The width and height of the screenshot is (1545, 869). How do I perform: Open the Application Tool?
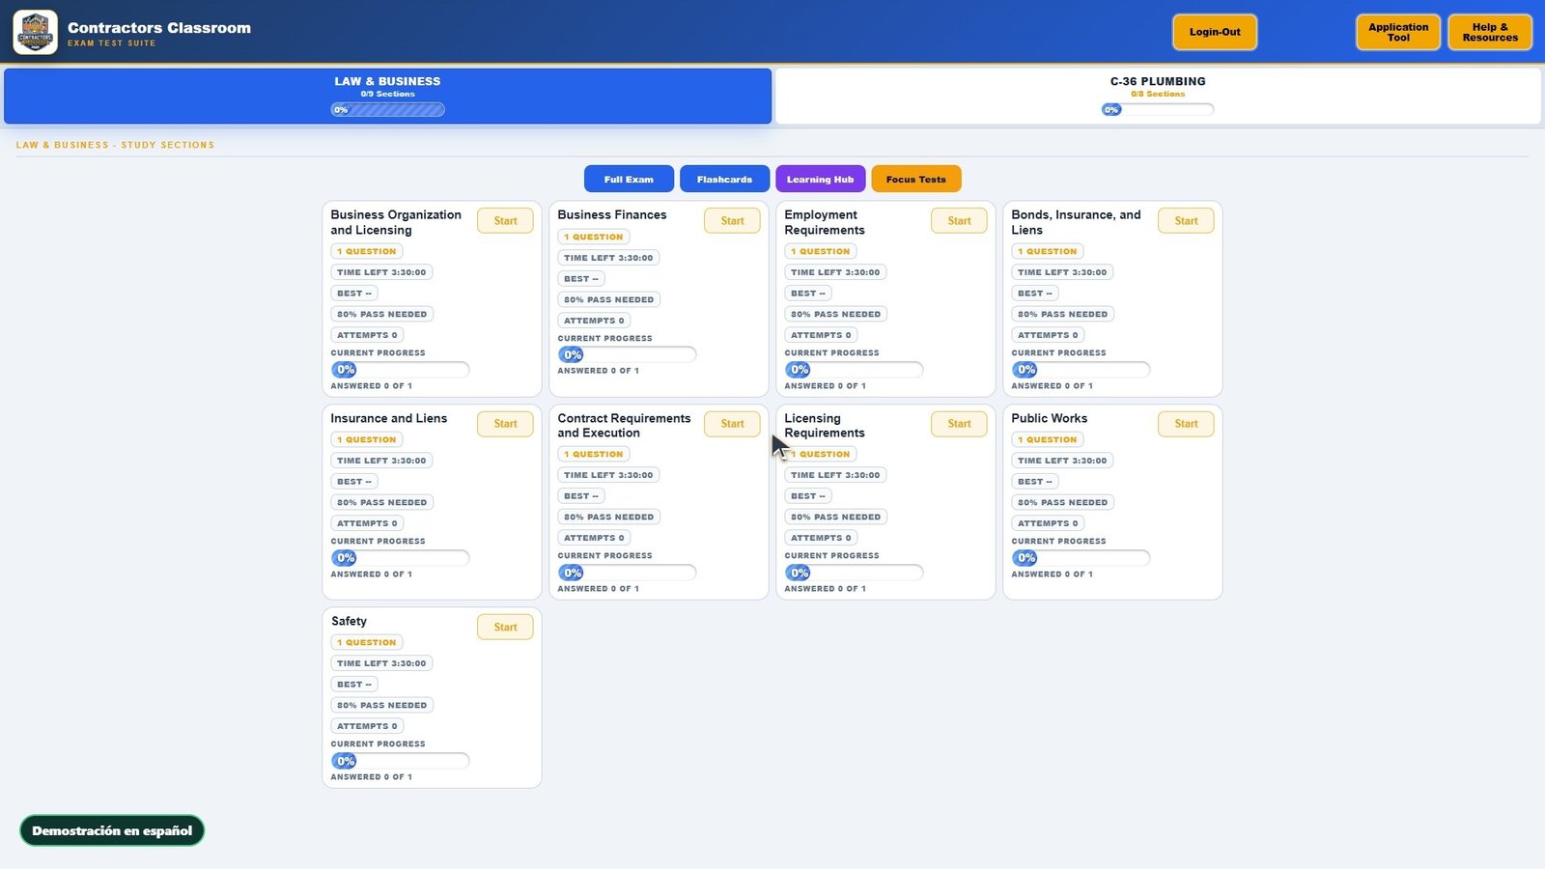(1398, 32)
